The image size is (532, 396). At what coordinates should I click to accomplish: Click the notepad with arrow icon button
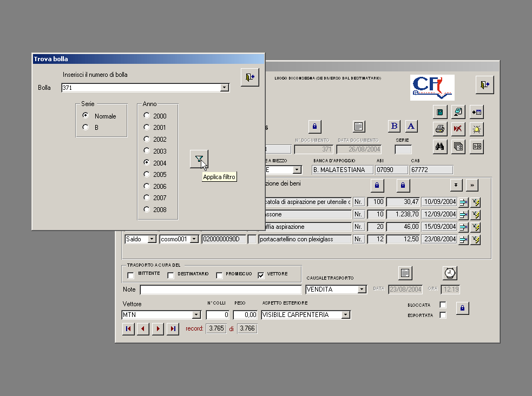tap(458, 112)
